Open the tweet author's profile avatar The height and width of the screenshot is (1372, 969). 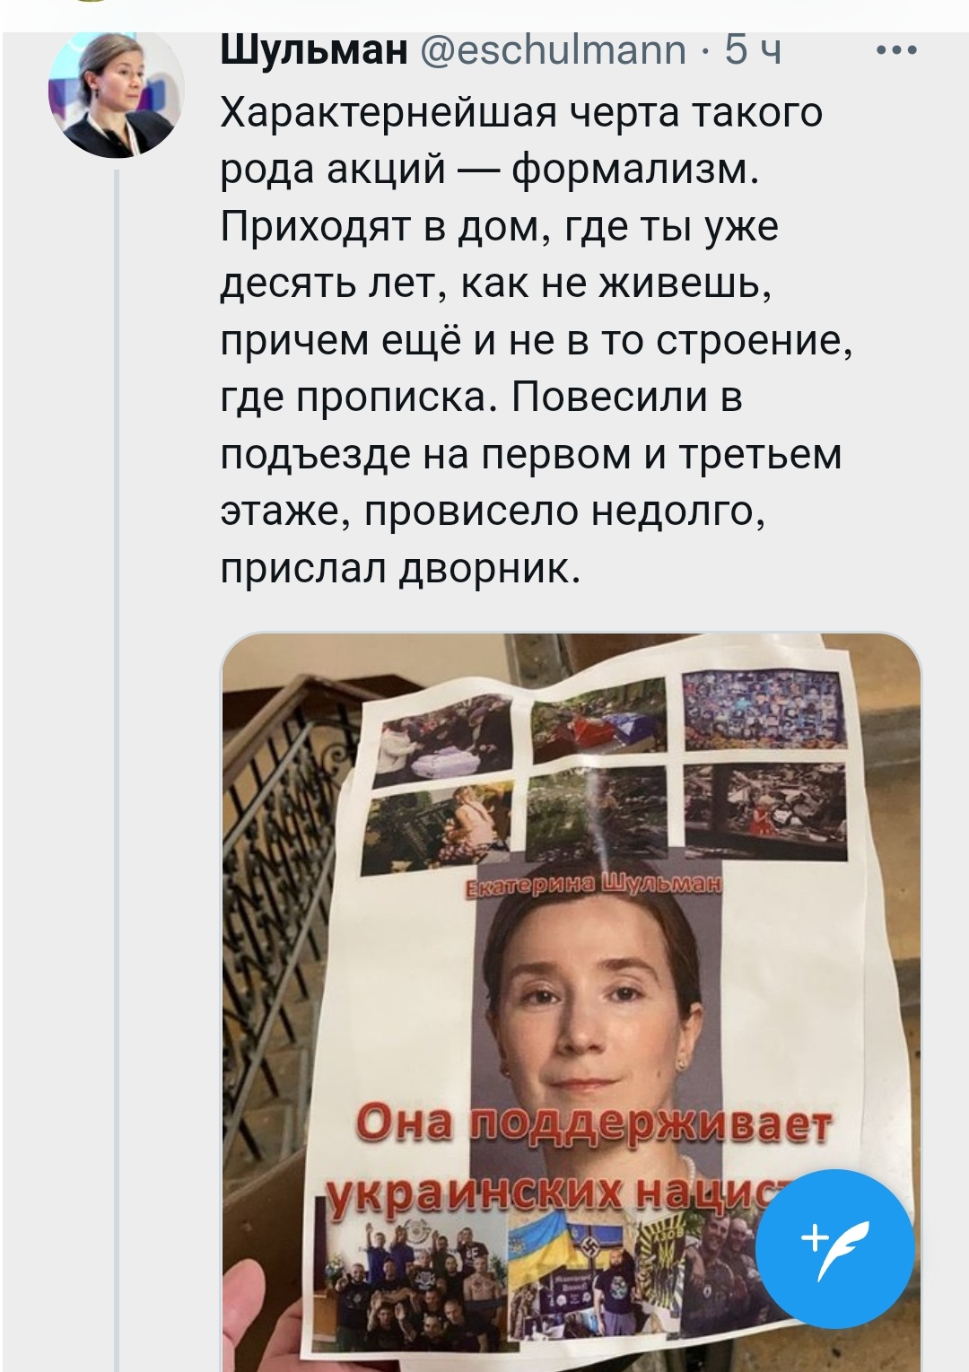point(116,90)
